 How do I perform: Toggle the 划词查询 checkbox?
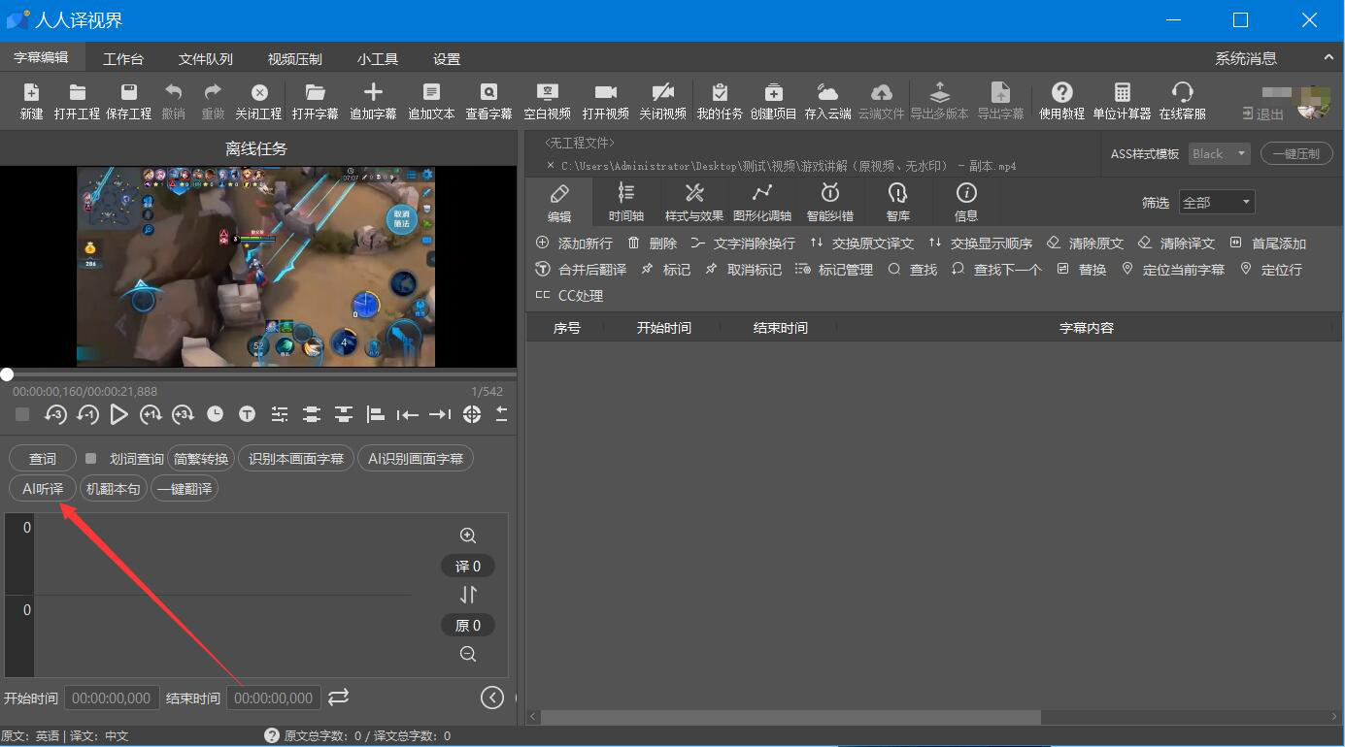[x=91, y=459]
